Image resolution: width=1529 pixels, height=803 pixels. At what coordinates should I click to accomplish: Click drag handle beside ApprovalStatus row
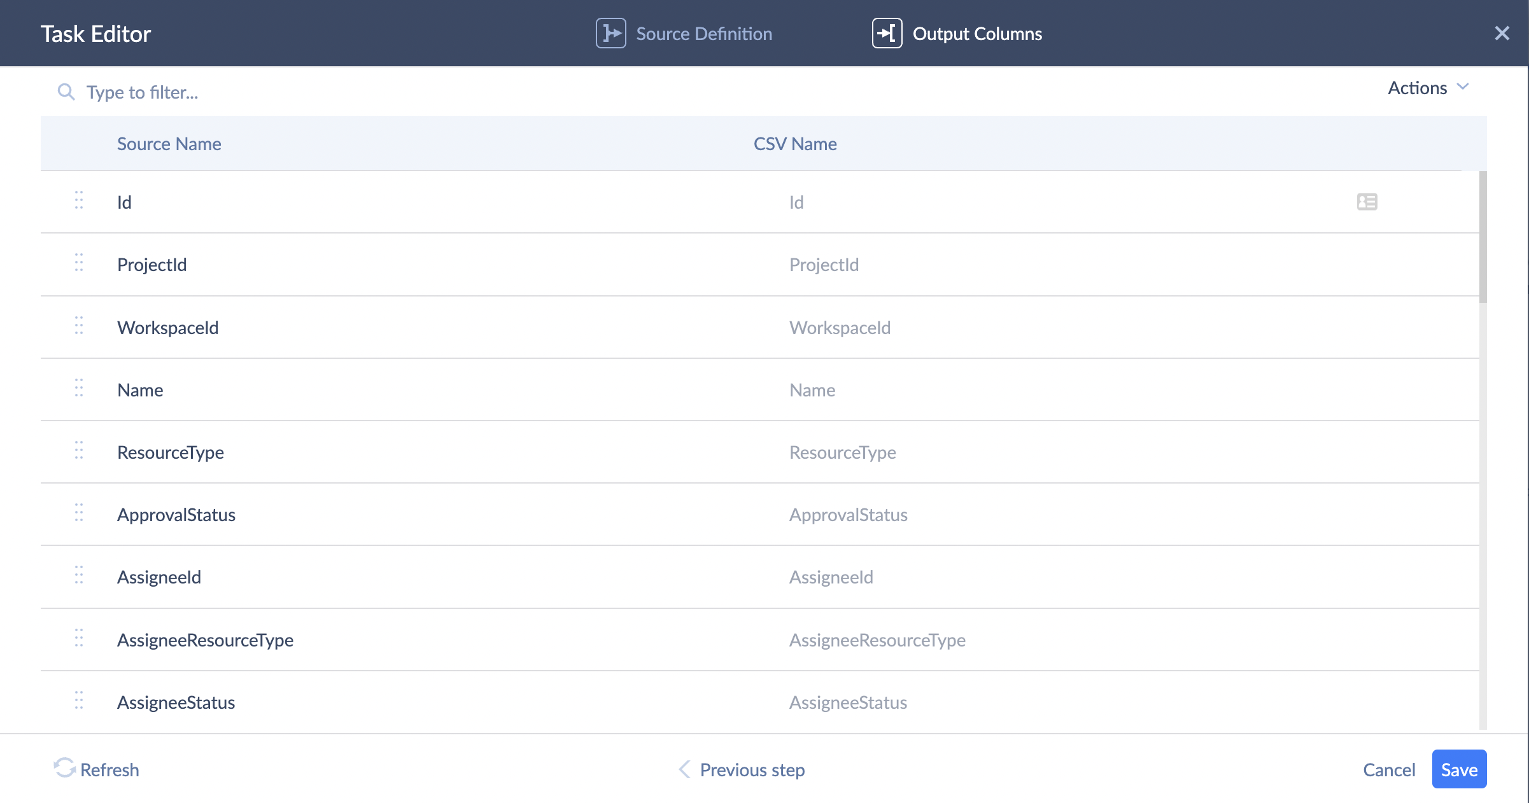pyautogui.click(x=79, y=513)
